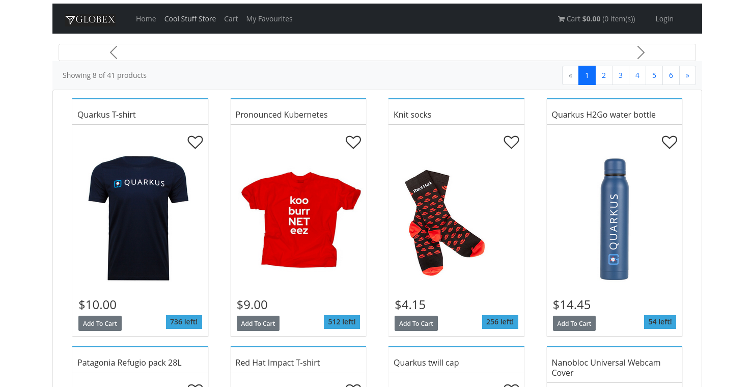Click the Quarkus T-shirt product image
Viewport: 752px width, 387px height.
tap(138, 218)
